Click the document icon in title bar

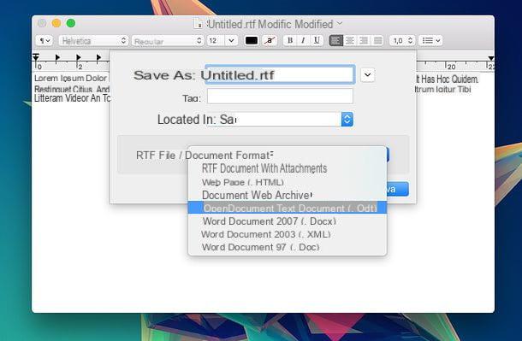click(x=199, y=24)
